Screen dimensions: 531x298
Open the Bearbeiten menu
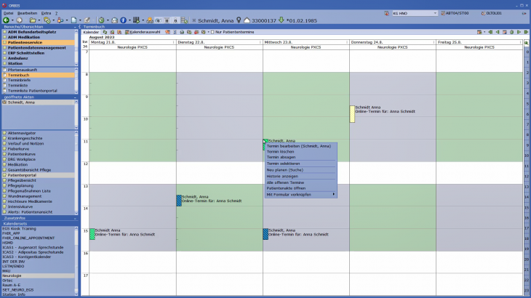tap(27, 13)
